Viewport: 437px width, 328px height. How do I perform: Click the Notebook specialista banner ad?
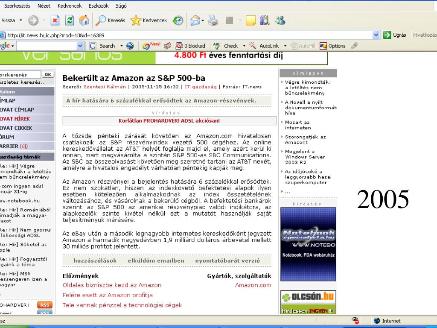point(308,244)
